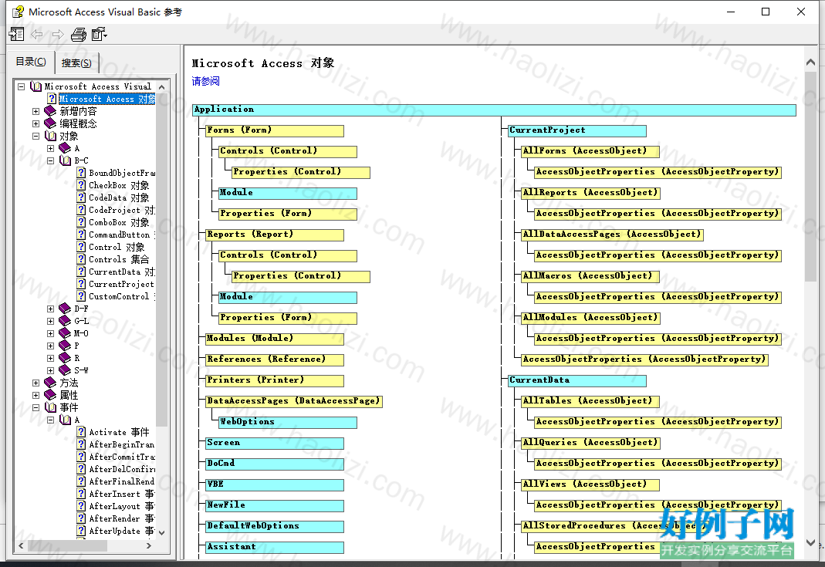Click the tree pane scroll-right arrow

pyautogui.click(x=149, y=546)
